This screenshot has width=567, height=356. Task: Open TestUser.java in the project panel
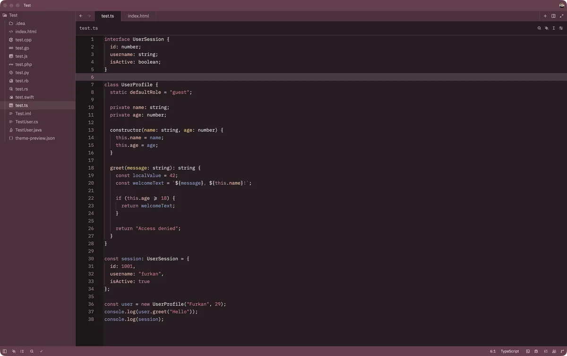pyautogui.click(x=38, y=130)
